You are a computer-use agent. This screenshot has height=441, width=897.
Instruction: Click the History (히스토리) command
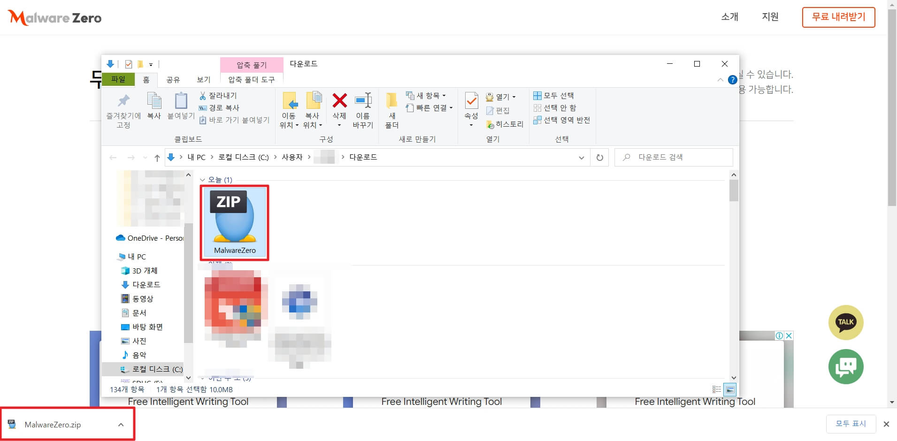(505, 124)
